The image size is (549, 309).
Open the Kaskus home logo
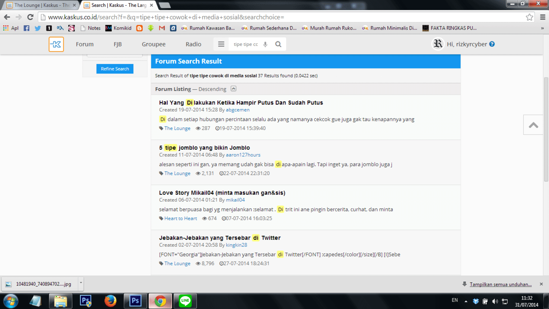pyautogui.click(x=56, y=44)
